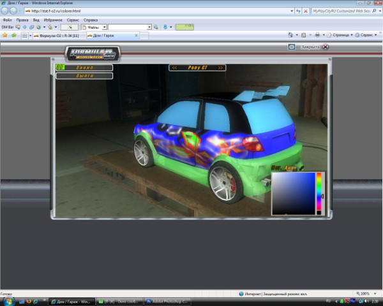Select previous car with left arrows
This screenshot has width=383, height=306.
tap(174, 67)
